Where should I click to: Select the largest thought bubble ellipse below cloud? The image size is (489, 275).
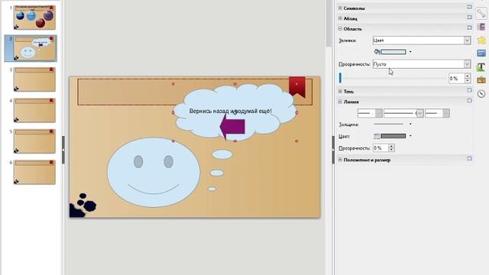point(222,154)
